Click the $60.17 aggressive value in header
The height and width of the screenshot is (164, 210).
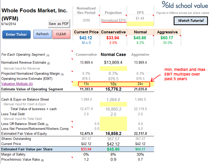(167, 38)
